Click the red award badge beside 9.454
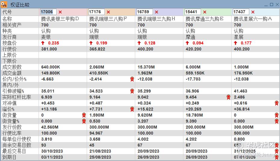The height and width of the screenshot is (161, 280). [229, 97]
